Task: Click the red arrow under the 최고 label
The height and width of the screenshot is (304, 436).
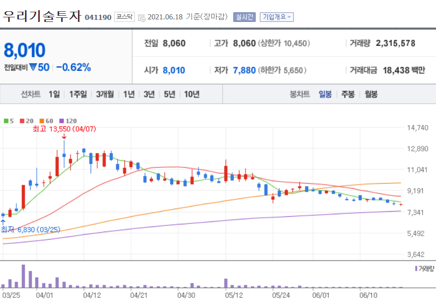Action: coord(64,136)
